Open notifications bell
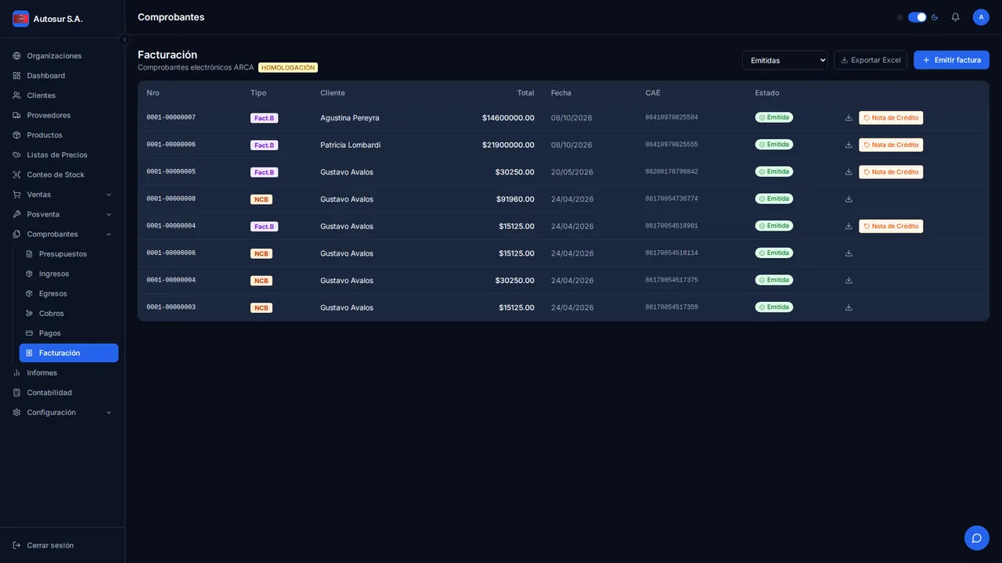The width and height of the screenshot is (1002, 563). [955, 17]
